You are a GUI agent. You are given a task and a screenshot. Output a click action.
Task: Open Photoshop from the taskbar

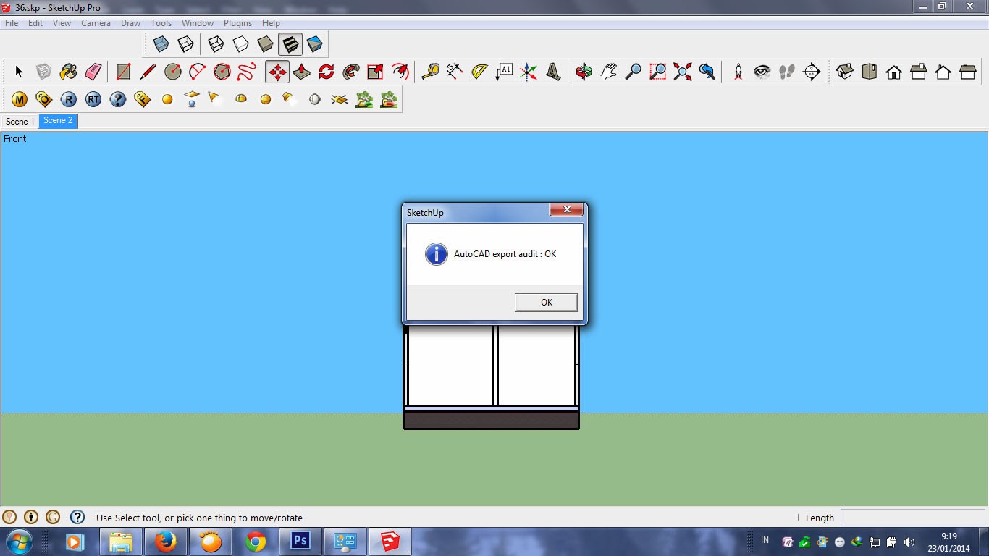(300, 542)
